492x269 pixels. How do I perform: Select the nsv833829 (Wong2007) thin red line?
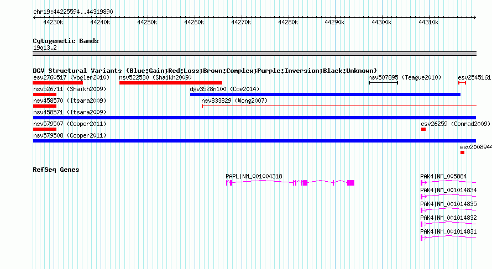339,106
